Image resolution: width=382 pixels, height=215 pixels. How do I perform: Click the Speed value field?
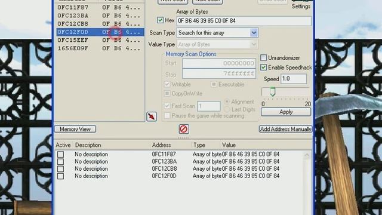tap(294, 79)
